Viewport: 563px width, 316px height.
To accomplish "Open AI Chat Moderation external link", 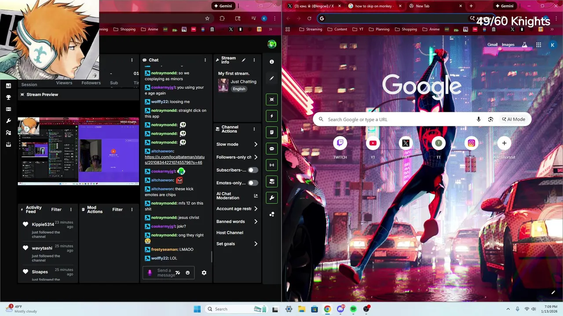I will pyautogui.click(x=256, y=196).
